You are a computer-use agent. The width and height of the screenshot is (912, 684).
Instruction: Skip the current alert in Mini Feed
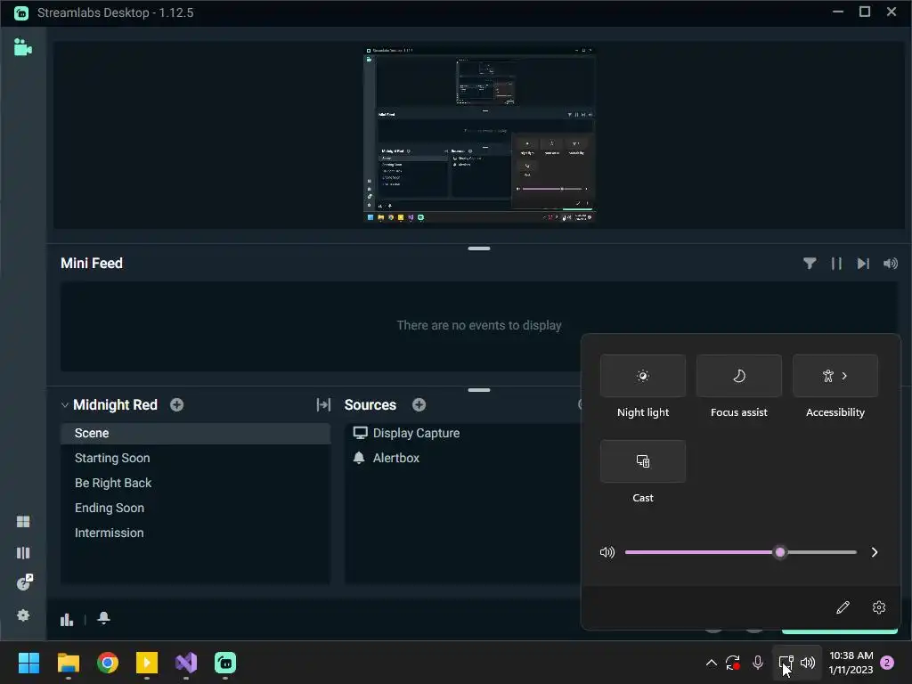(863, 264)
